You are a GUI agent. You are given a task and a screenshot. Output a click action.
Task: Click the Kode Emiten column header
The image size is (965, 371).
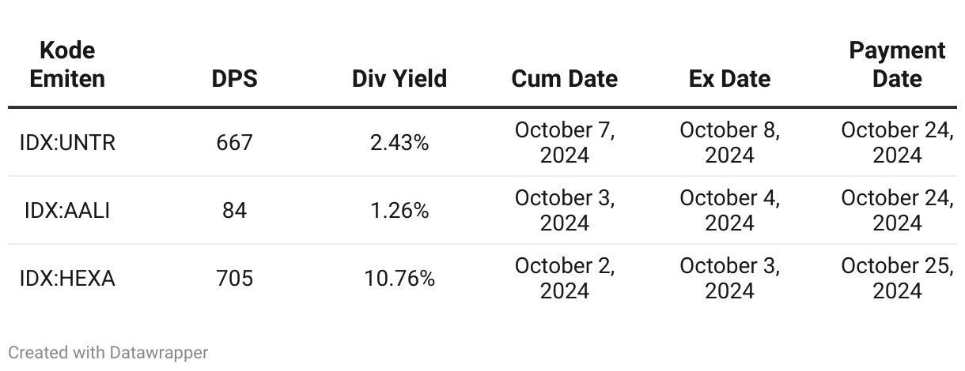pos(67,65)
